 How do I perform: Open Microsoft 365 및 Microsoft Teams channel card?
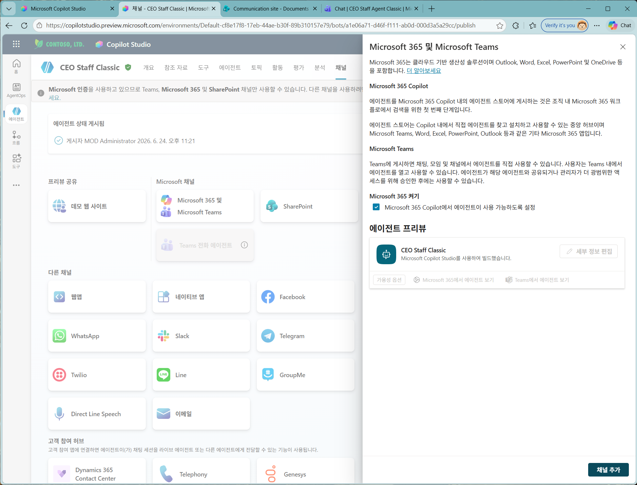coord(205,206)
